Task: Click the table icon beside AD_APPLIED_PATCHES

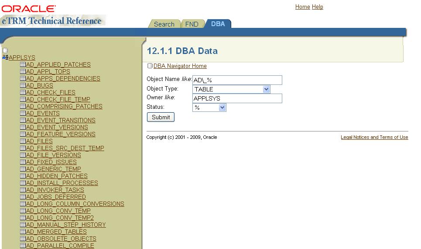Action: (23, 64)
